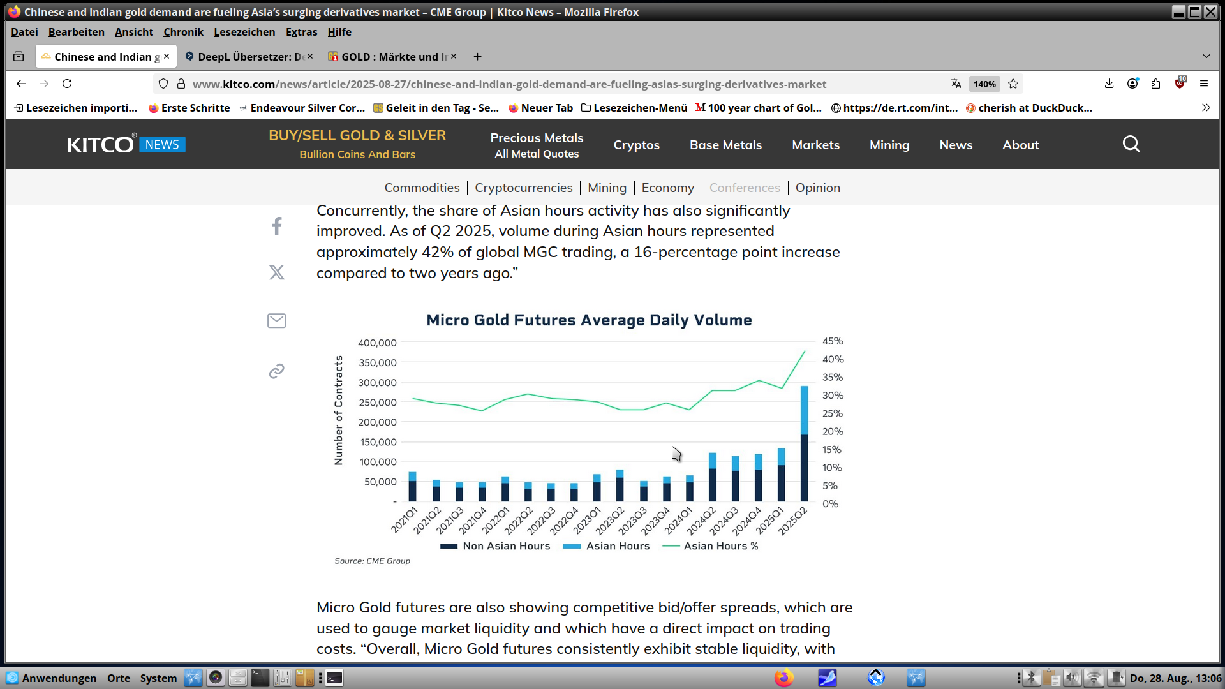The height and width of the screenshot is (689, 1225).
Task: Open the Cryptocurrencies news section
Action: pos(523,188)
